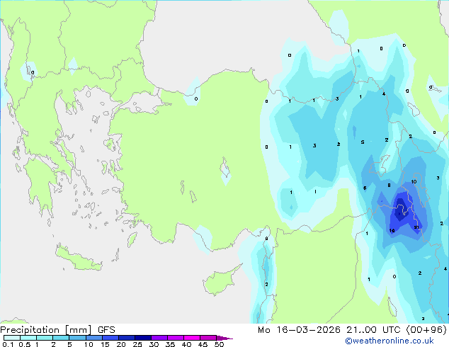The image size is (449, 347).
Task: Click the map precipitation value '8'
Action: pyautogui.click(x=389, y=186)
